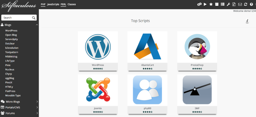
Task: Switch to the JavaScripts tab
Action: (x=53, y=4)
